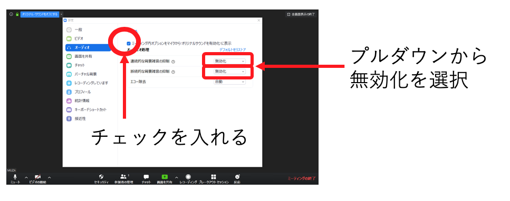
Task: Click オリジナル・サウンドをオフにする button
Action: (x=40, y=14)
